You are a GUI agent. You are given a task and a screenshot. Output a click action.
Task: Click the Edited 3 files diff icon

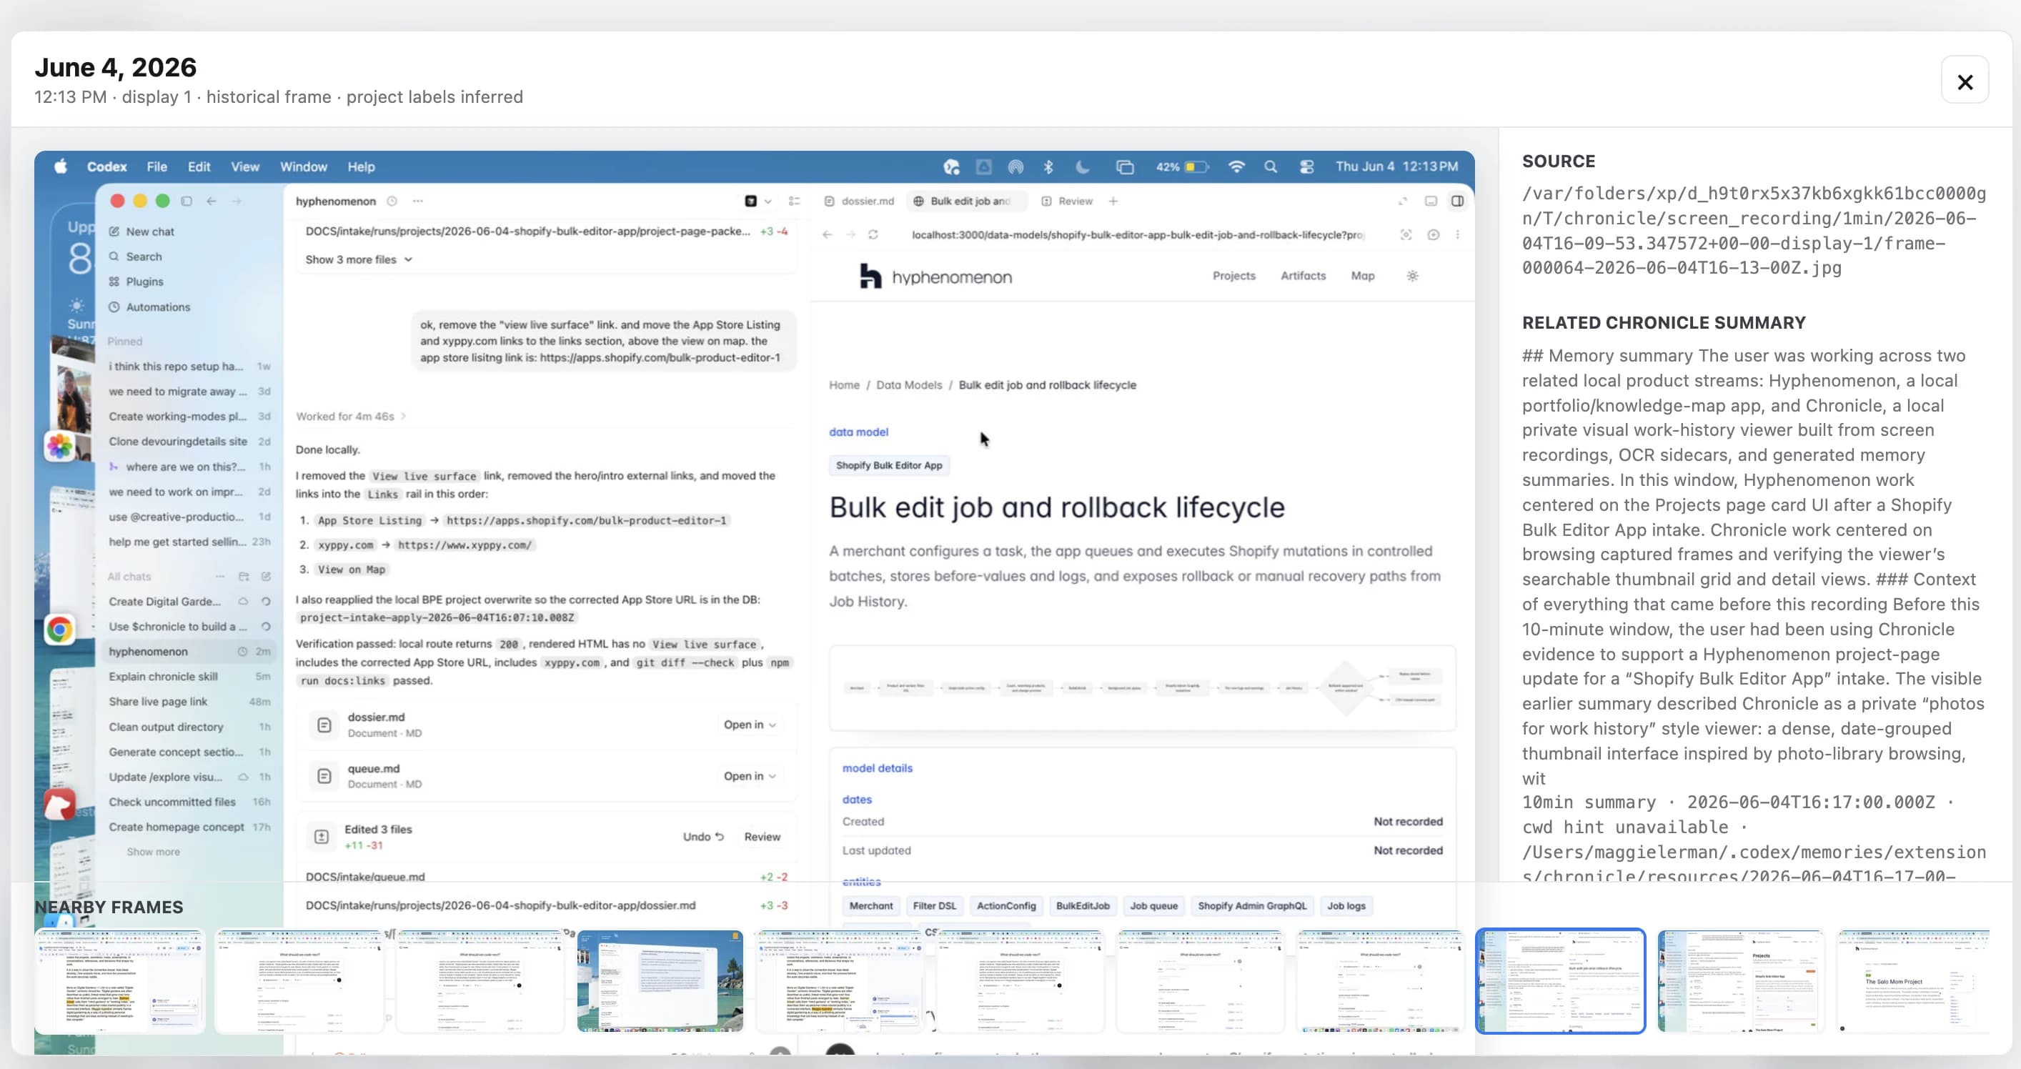[x=321, y=837]
